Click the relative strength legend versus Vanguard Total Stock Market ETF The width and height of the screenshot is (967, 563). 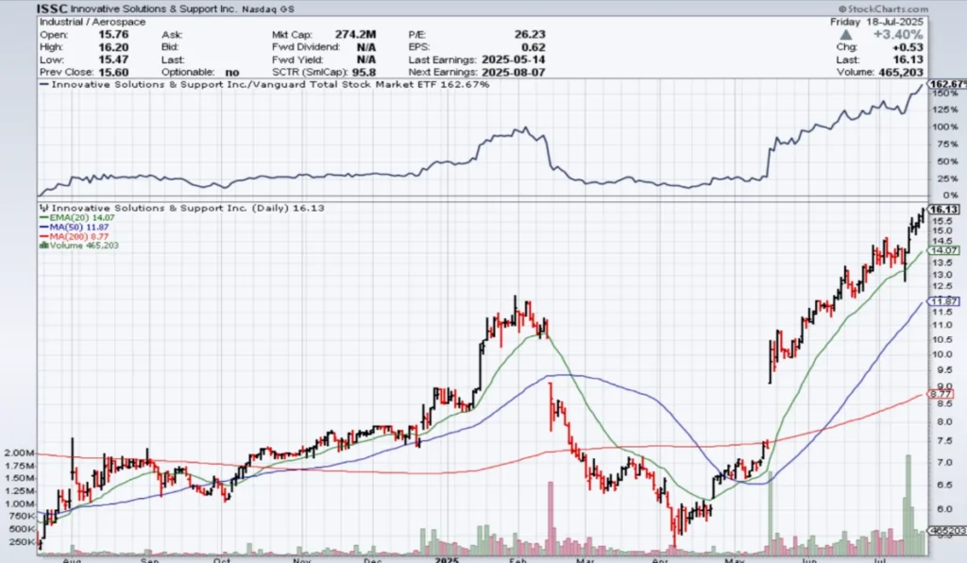coord(265,84)
